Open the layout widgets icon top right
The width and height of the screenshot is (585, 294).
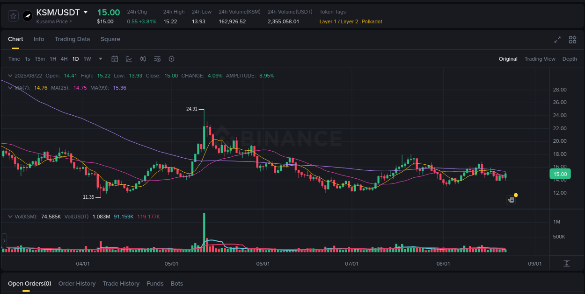(572, 40)
